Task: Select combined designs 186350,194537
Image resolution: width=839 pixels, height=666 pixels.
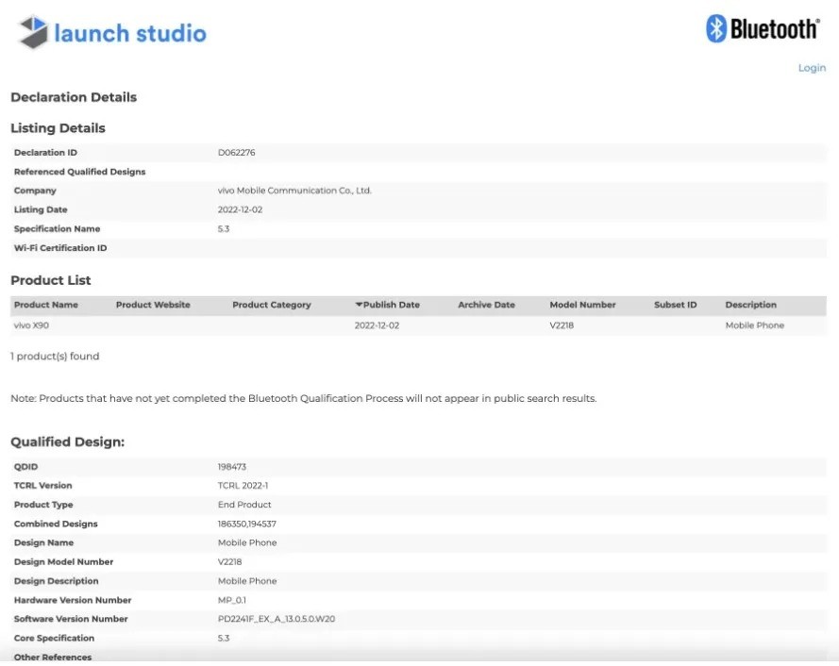Action: pyautogui.click(x=247, y=524)
